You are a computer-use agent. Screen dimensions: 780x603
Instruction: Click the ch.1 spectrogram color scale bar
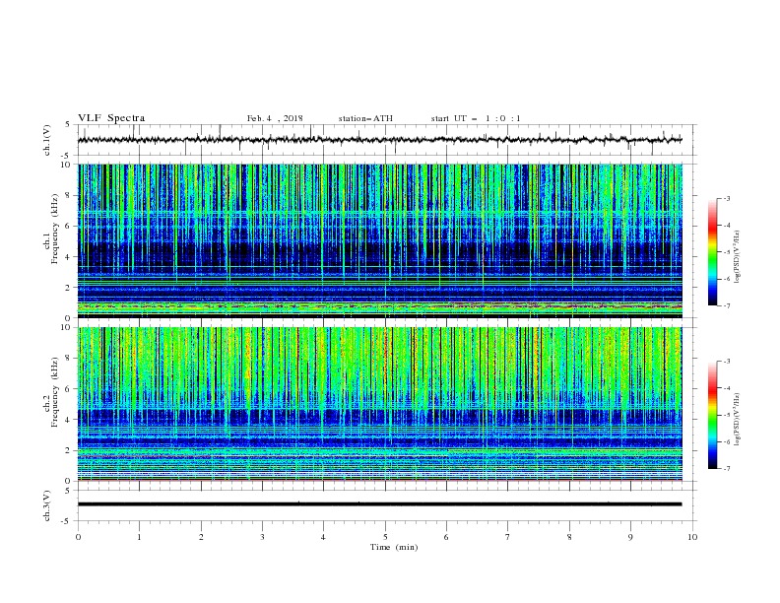click(712, 252)
